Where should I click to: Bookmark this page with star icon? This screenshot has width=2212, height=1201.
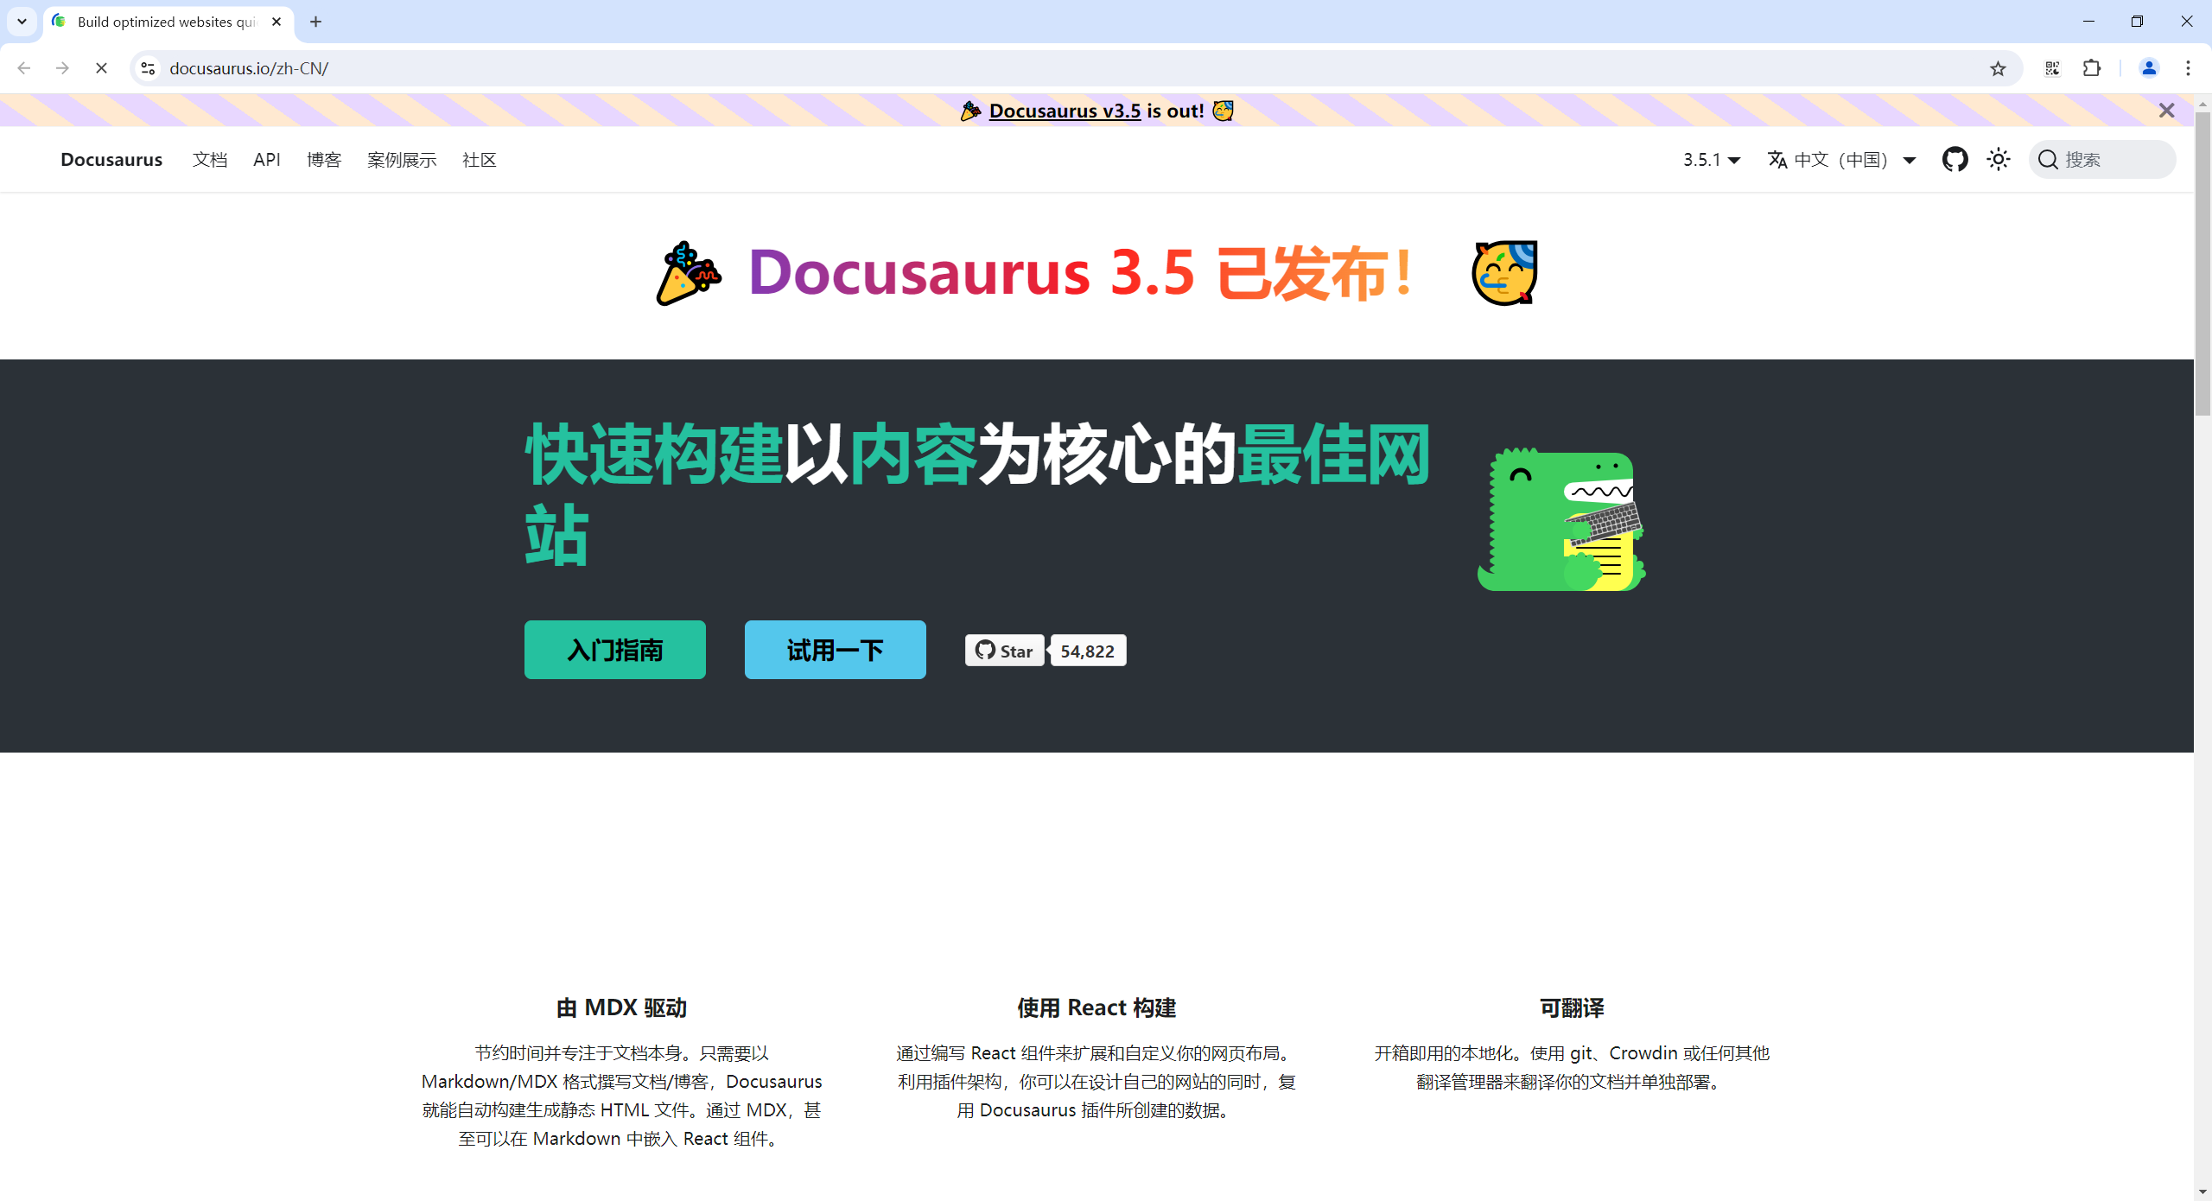click(x=1998, y=68)
